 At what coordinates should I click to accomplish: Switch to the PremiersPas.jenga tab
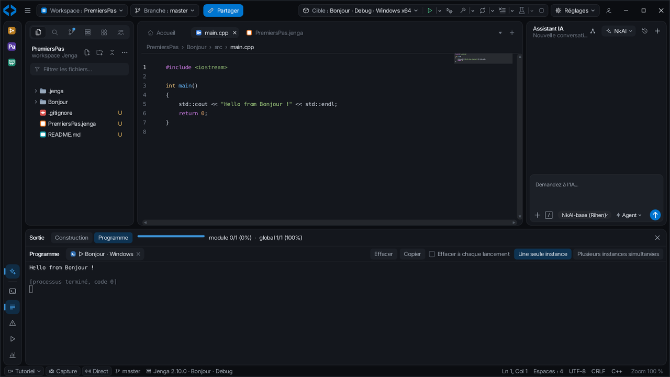(x=274, y=32)
